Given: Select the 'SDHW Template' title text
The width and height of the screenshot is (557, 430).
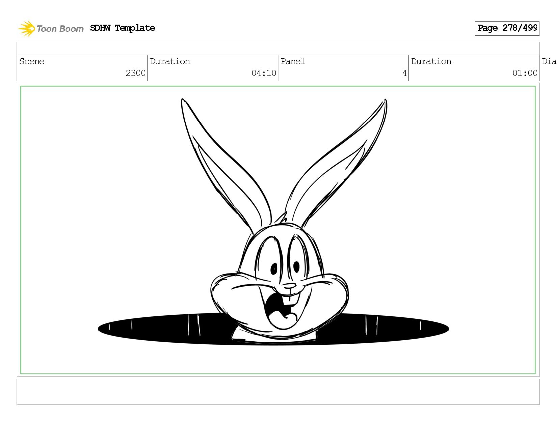Looking at the screenshot, I should 123,28.
